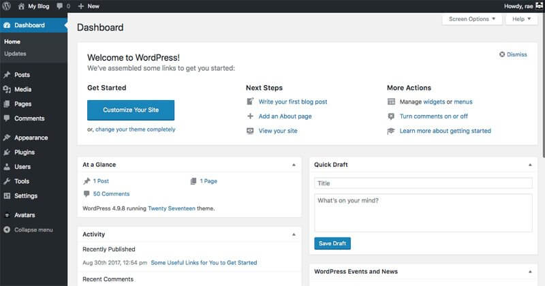Click the Avatars icon in sidebar

7,215
